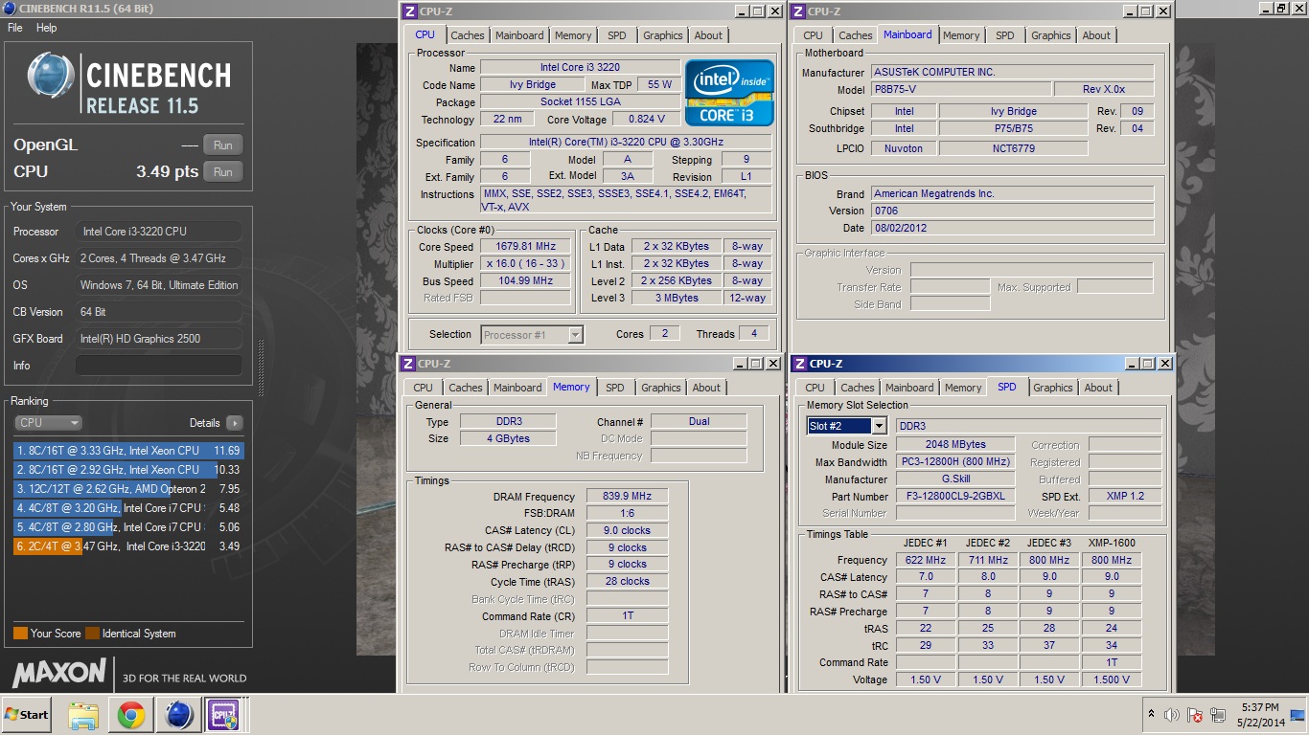The width and height of the screenshot is (1309, 735).
Task: Open Action Center flag in tray
Action: [x=1195, y=715]
